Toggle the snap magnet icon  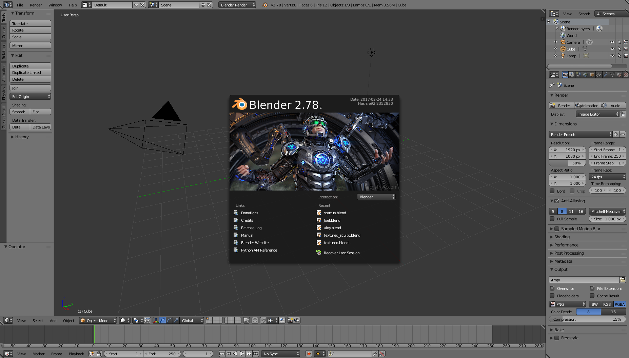263,320
